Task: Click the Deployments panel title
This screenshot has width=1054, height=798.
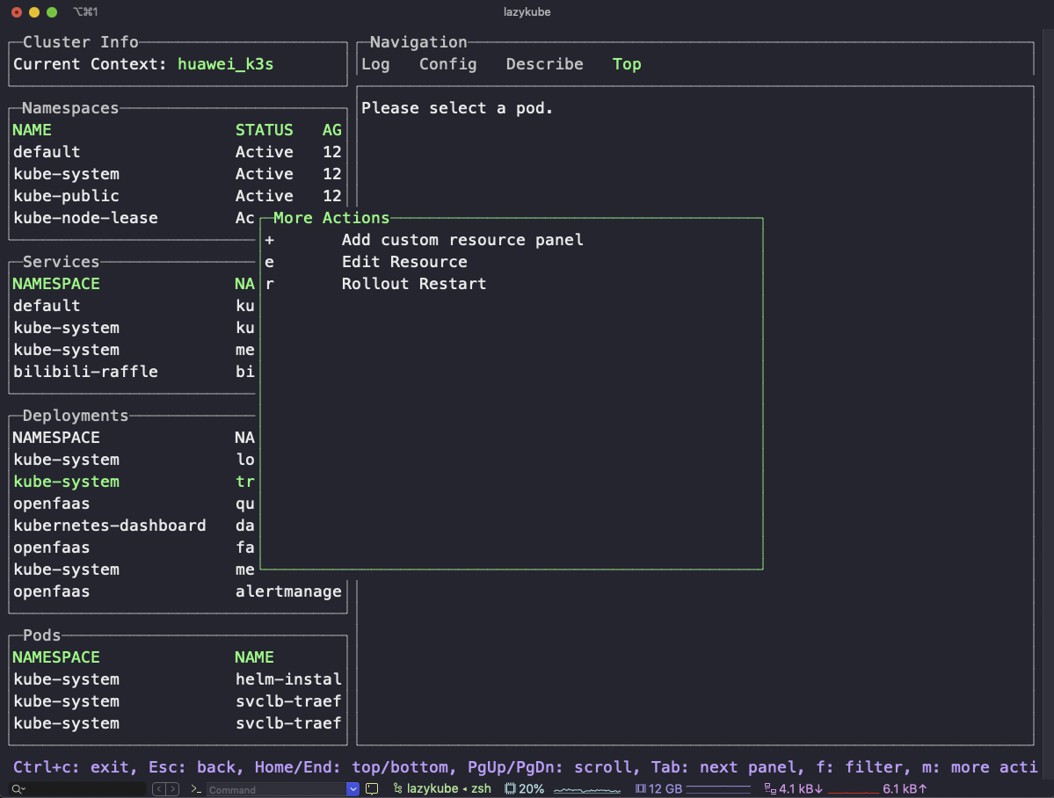Action: coord(76,417)
